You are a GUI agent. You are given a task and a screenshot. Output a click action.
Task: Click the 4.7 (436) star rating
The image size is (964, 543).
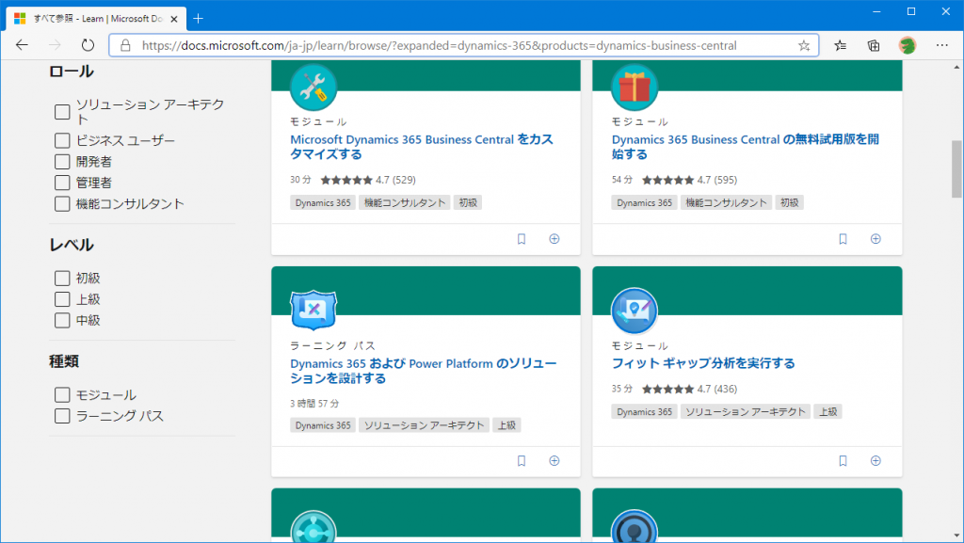(690, 389)
